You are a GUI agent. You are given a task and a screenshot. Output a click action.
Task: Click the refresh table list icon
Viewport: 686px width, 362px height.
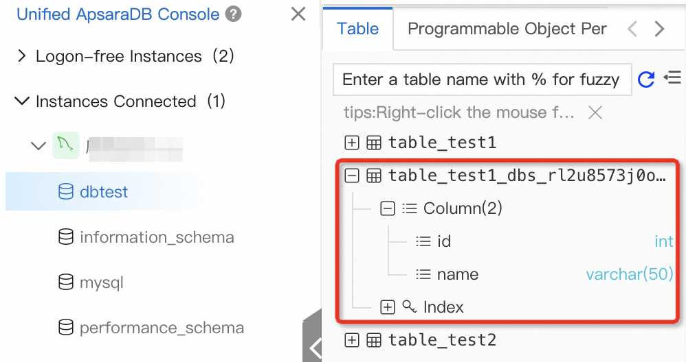pyautogui.click(x=646, y=80)
